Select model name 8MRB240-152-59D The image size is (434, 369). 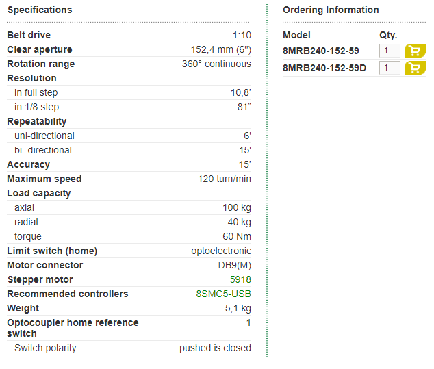324,68
